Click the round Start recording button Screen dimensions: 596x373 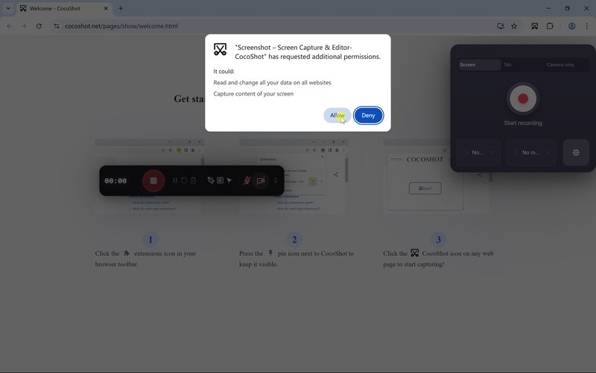coord(523,98)
